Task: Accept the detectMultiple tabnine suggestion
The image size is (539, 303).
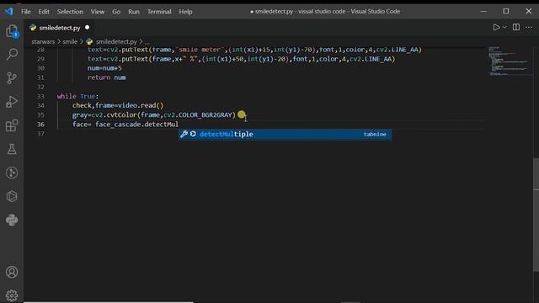Action: pos(285,135)
